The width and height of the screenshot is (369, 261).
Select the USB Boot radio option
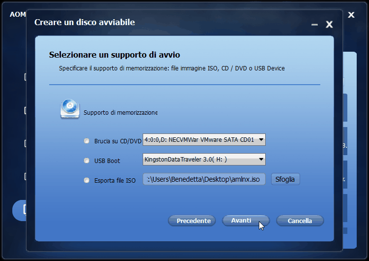coord(87,161)
